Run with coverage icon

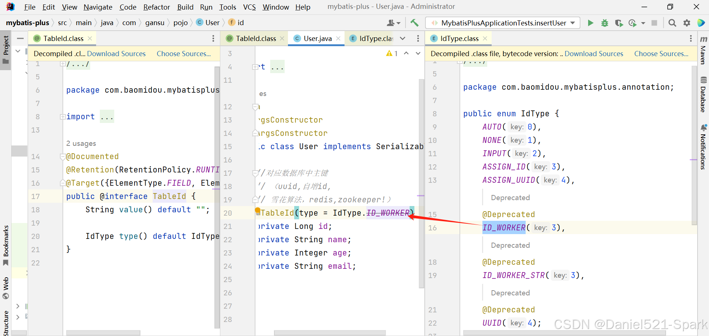[619, 23]
